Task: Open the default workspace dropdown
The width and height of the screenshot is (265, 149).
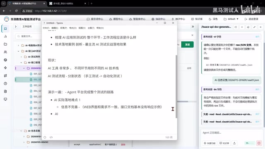Action: click(231, 19)
